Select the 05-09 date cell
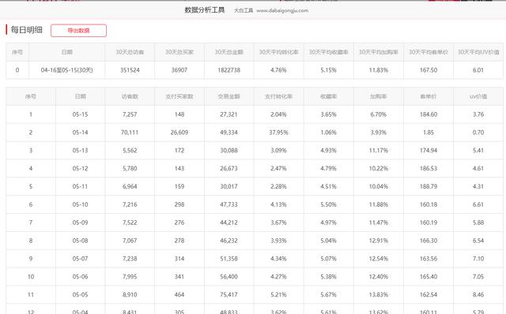The image size is (506, 314). tap(80, 222)
